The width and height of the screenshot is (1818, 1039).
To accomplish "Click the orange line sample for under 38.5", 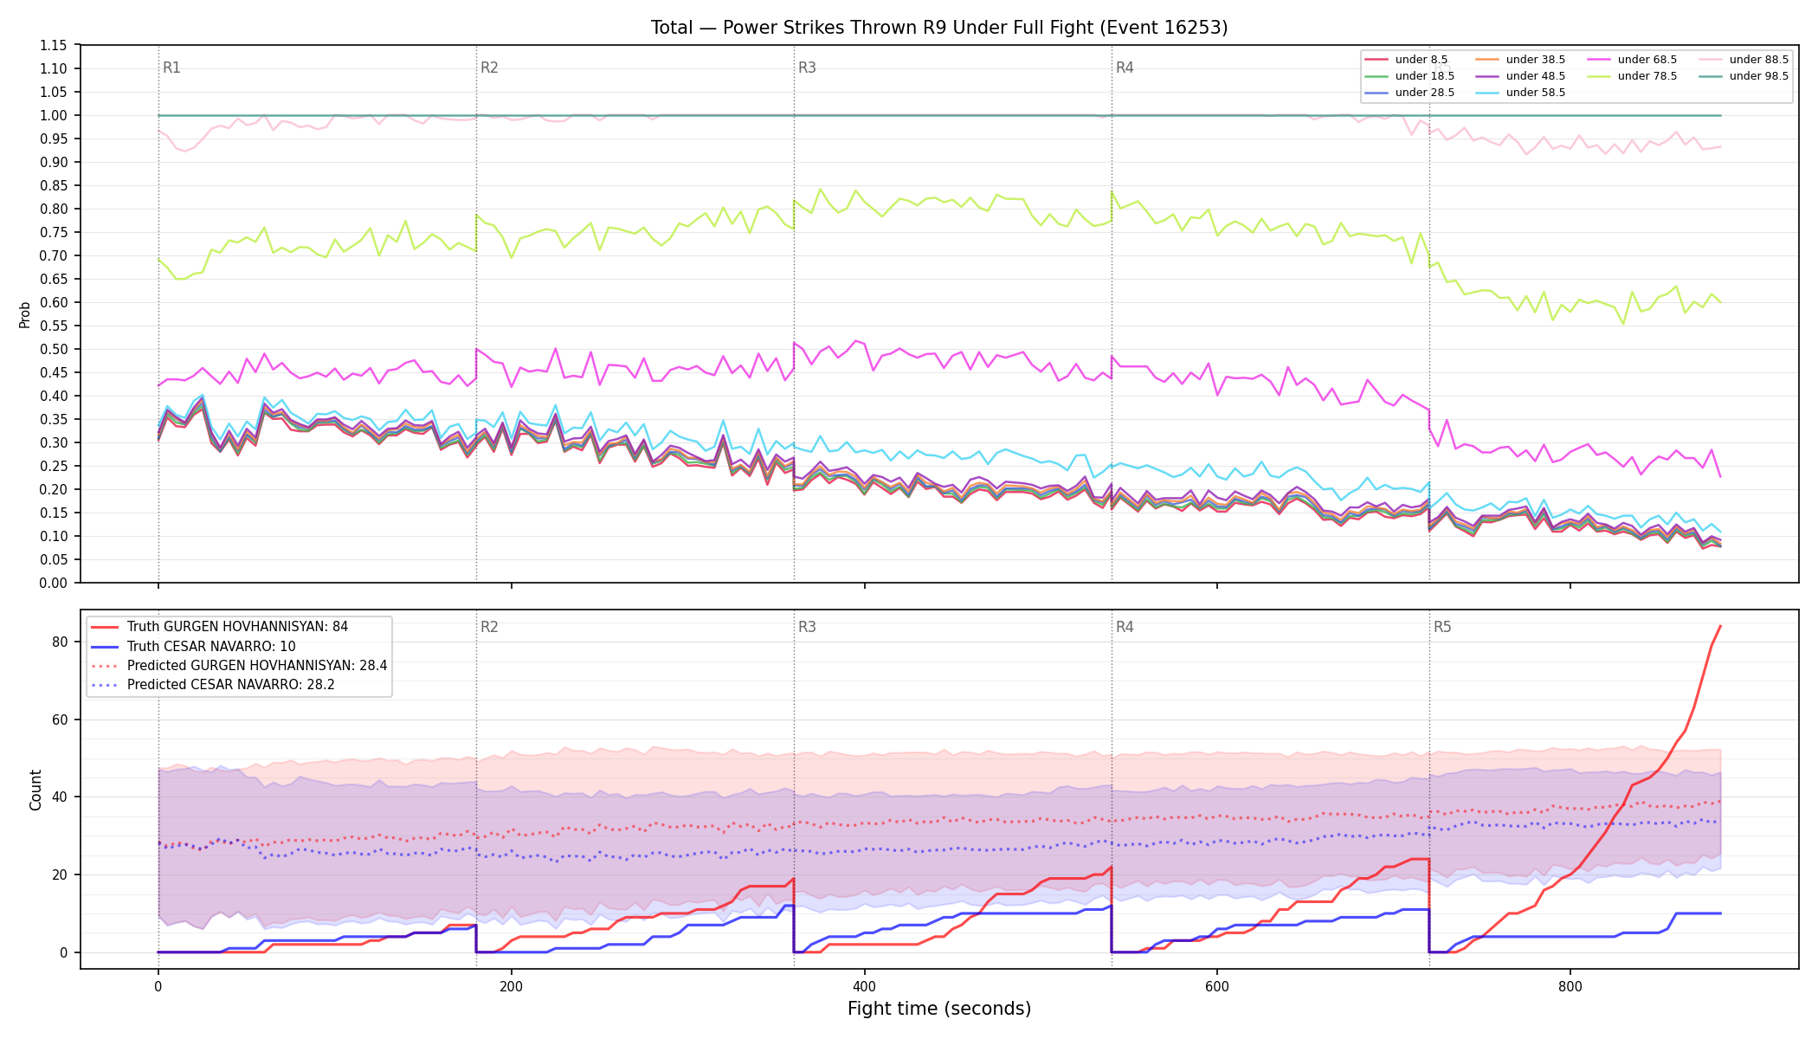I will pyautogui.click(x=1487, y=60).
